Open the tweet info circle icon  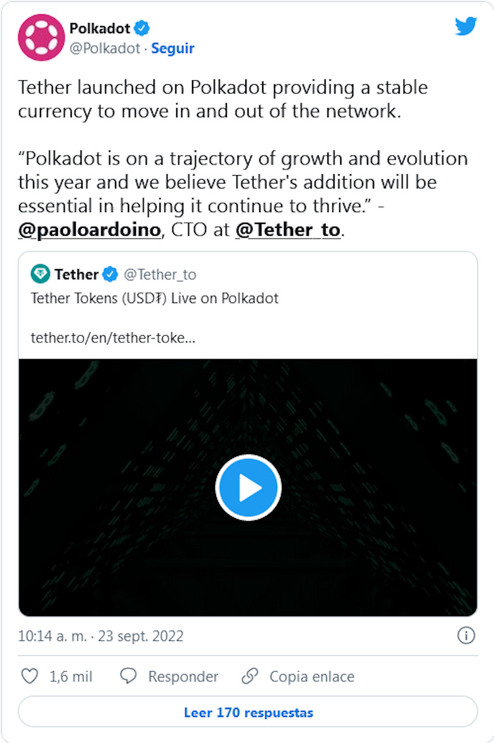pos(466,636)
